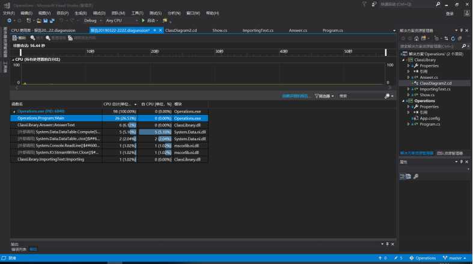Click the zoom in magnifier in diagnostics toolbar
473x264 pixels.
(x=32, y=38)
